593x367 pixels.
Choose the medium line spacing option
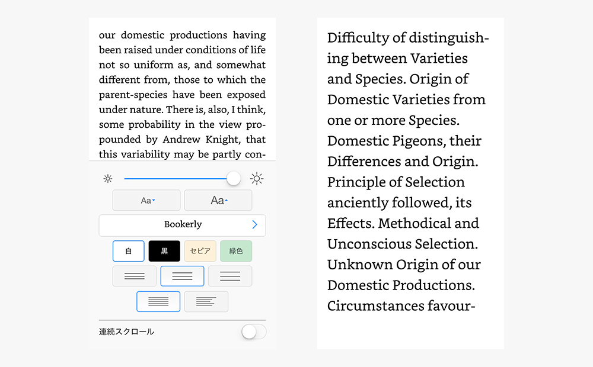pyautogui.click(x=182, y=276)
